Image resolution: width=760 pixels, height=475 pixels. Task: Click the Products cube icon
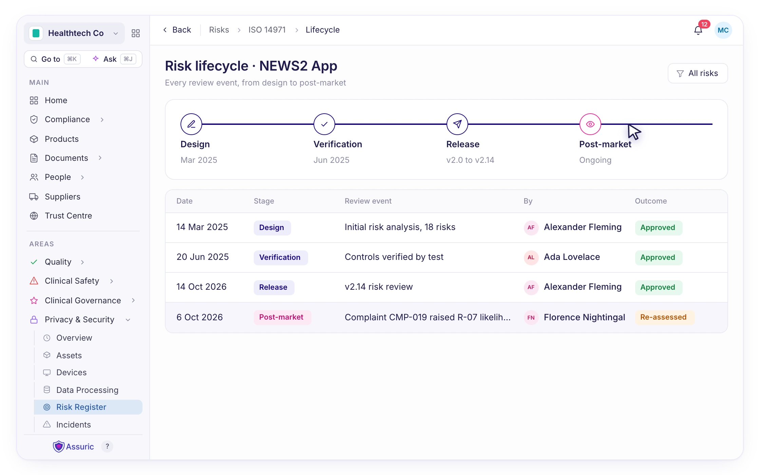[34, 139]
